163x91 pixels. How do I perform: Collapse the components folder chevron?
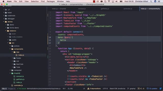click(10, 49)
